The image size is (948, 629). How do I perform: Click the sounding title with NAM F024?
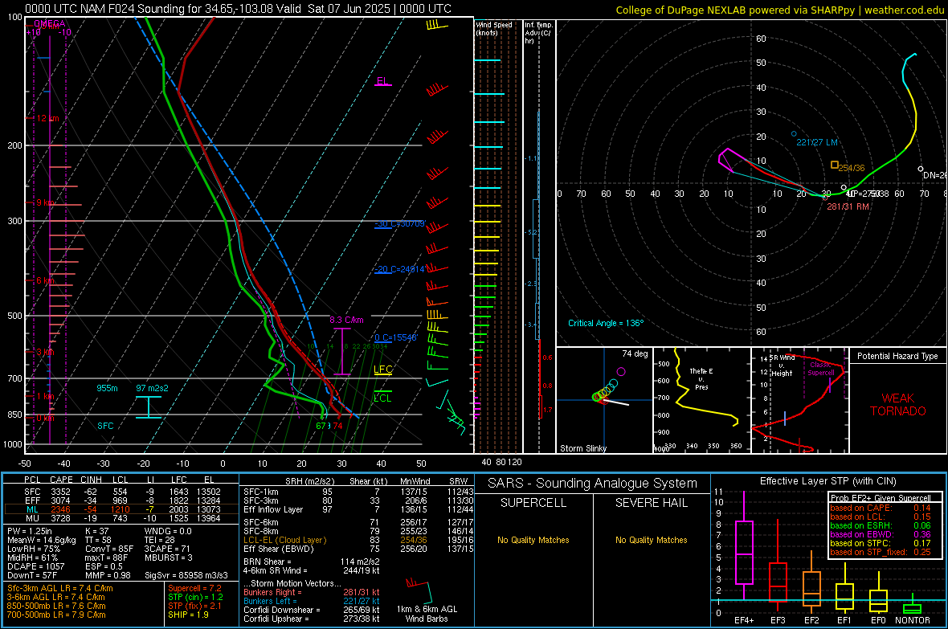point(239,9)
